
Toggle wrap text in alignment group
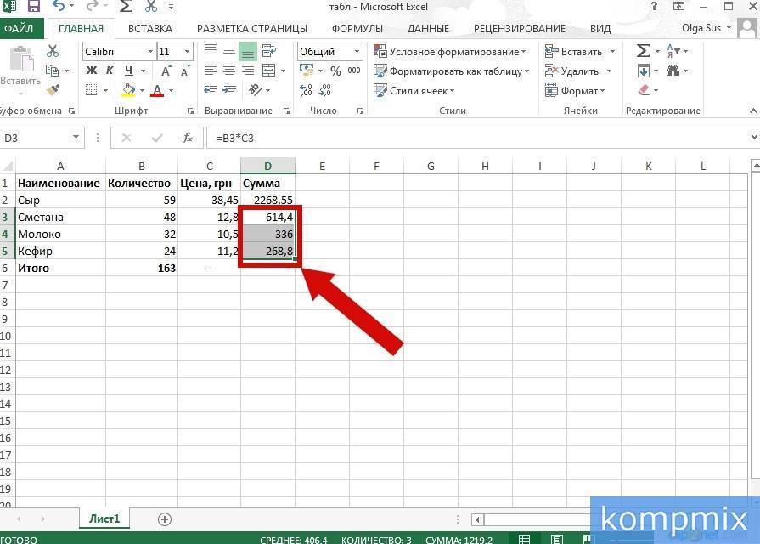click(x=269, y=51)
